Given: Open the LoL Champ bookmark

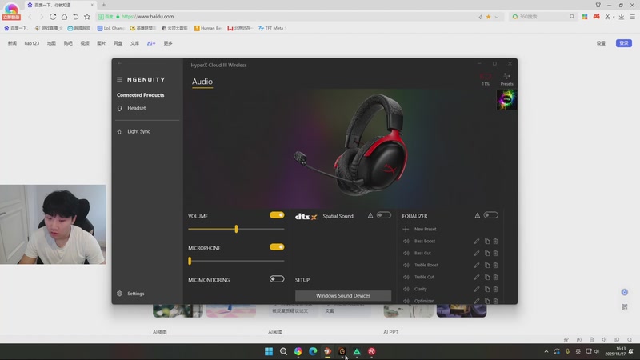Looking at the screenshot, I should tap(110, 28).
